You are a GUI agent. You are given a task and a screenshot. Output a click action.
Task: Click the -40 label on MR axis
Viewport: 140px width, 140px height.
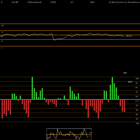click(137, 110)
